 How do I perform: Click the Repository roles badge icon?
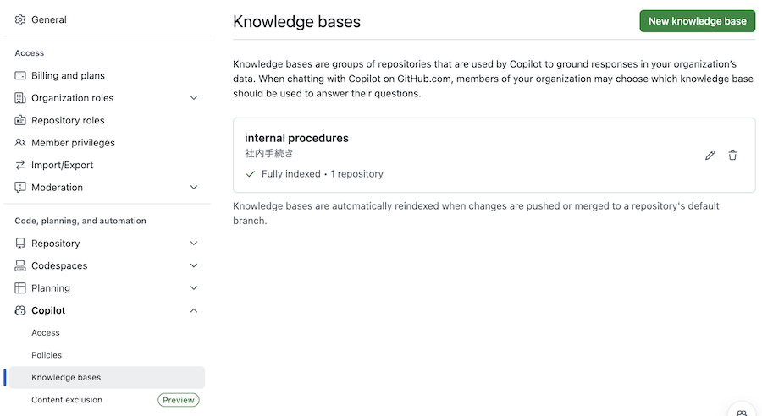(x=20, y=120)
